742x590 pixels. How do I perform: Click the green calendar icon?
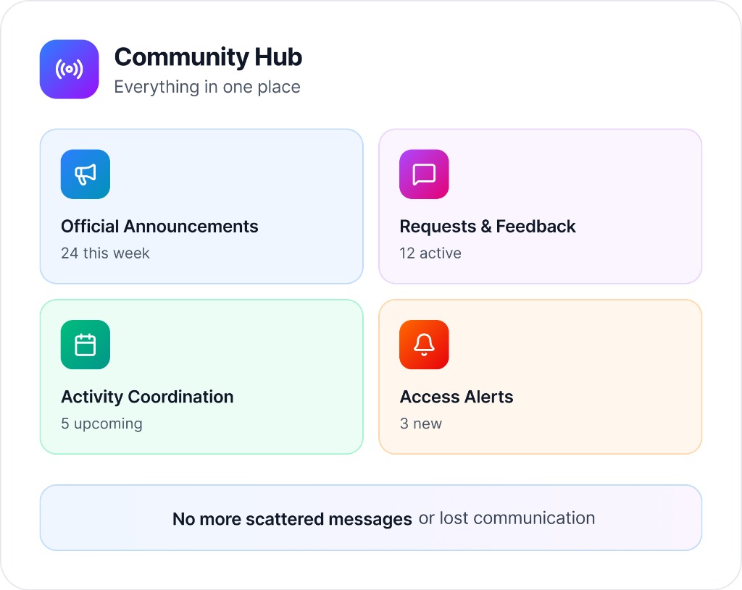[x=86, y=345]
